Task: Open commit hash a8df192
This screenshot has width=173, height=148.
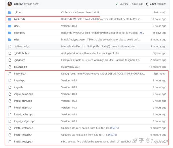Action: [125, 4]
